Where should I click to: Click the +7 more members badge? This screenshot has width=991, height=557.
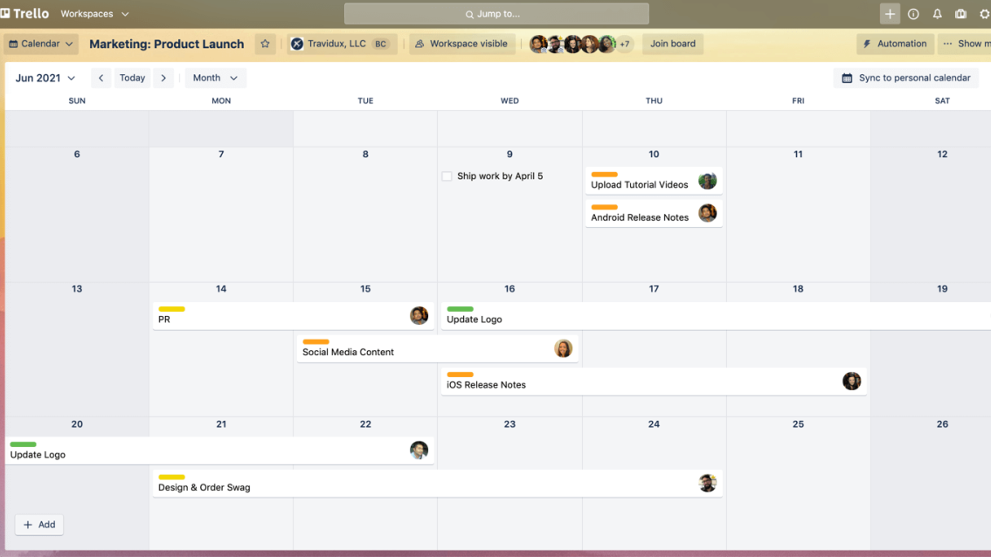625,44
